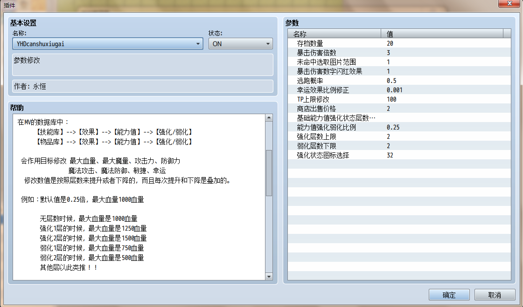Click the help panel's down scroll arrow
The height and width of the screenshot is (307, 523).
click(x=270, y=276)
